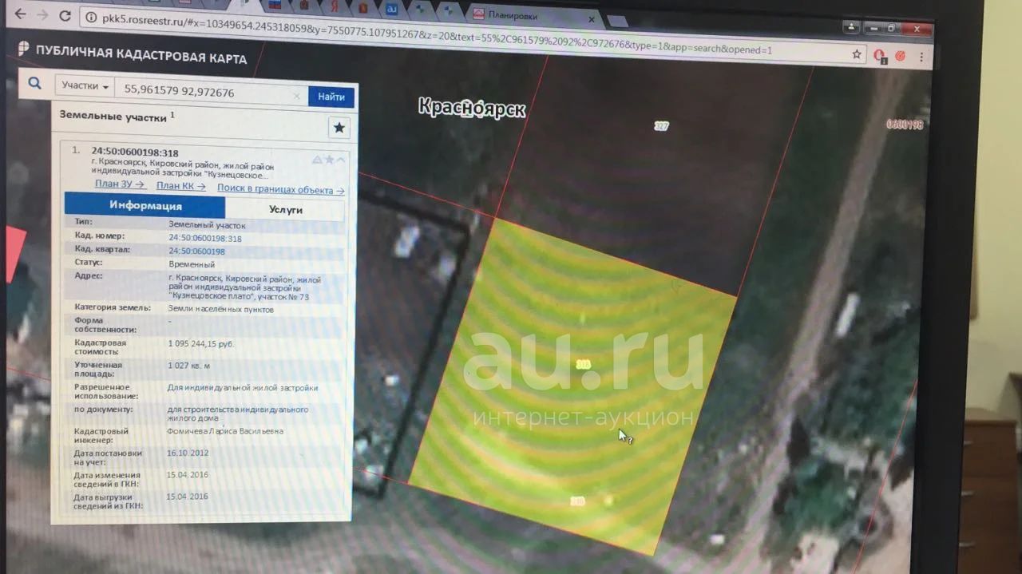Click the coordinates search input field
1022x574 pixels.
[x=211, y=93]
